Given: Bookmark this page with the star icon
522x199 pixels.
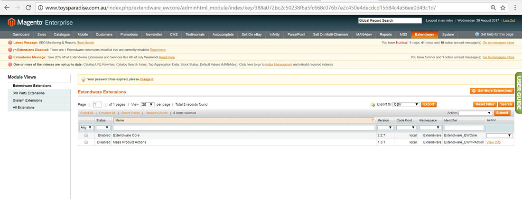Looking at the screenshot, I should (x=503, y=7).
